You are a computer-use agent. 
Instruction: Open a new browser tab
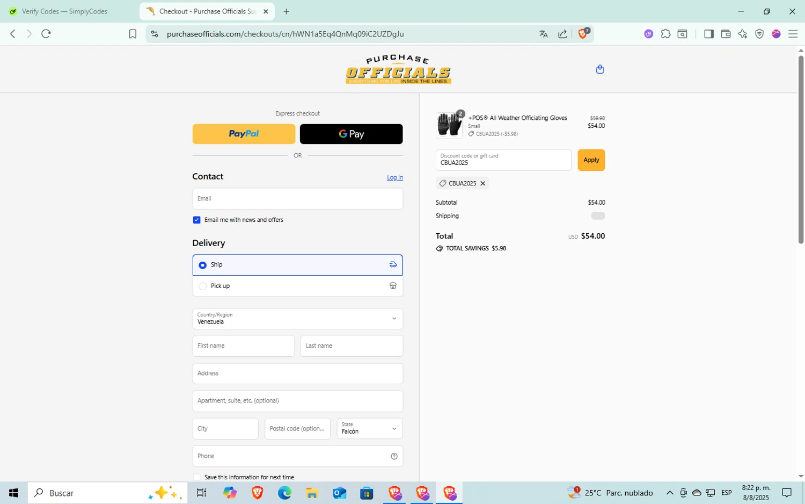tap(287, 11)
